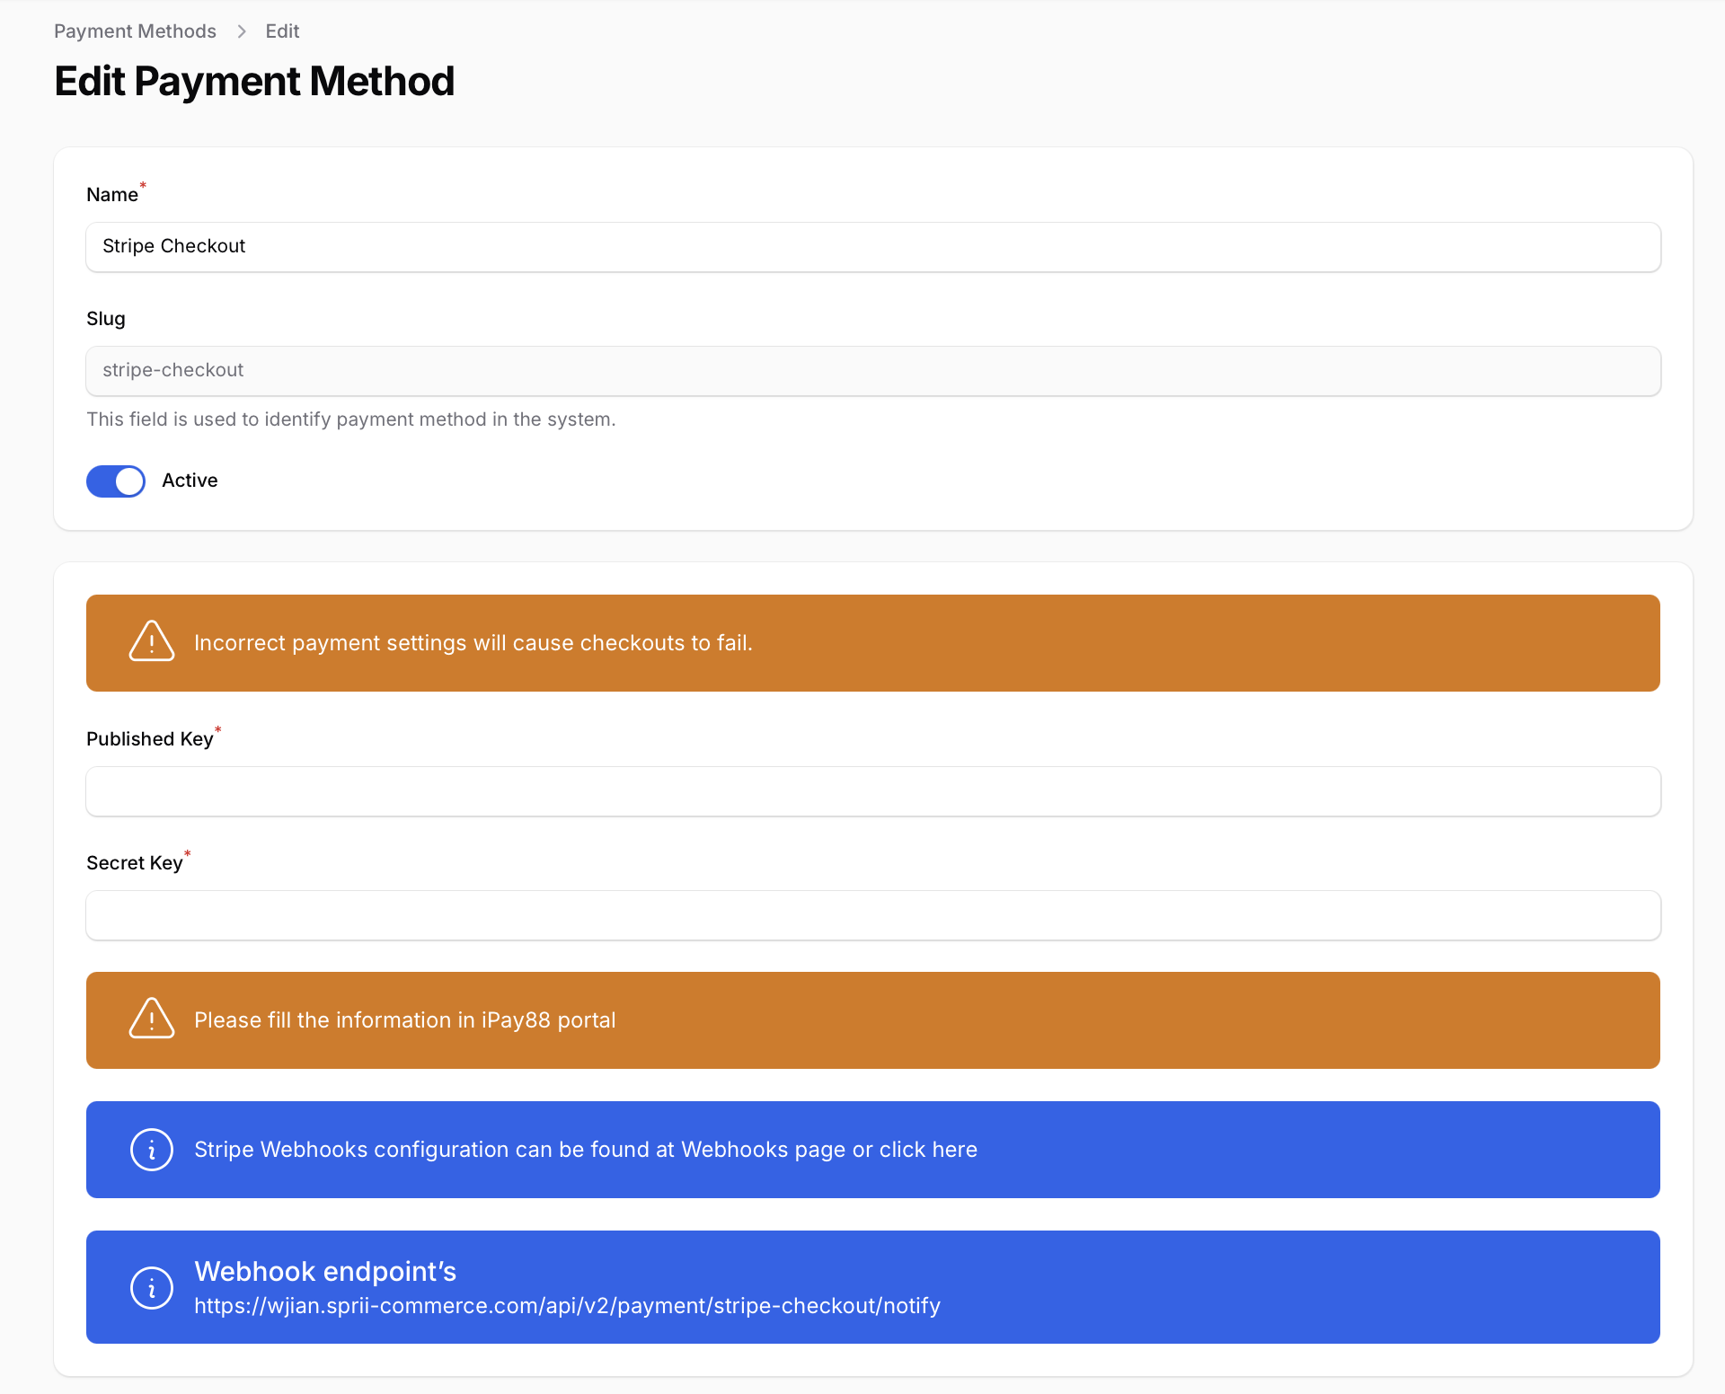The width and height of the screenshot is (1725, 1394).
Task: Focus the Published Key input
Action: (x=872, y=791)
